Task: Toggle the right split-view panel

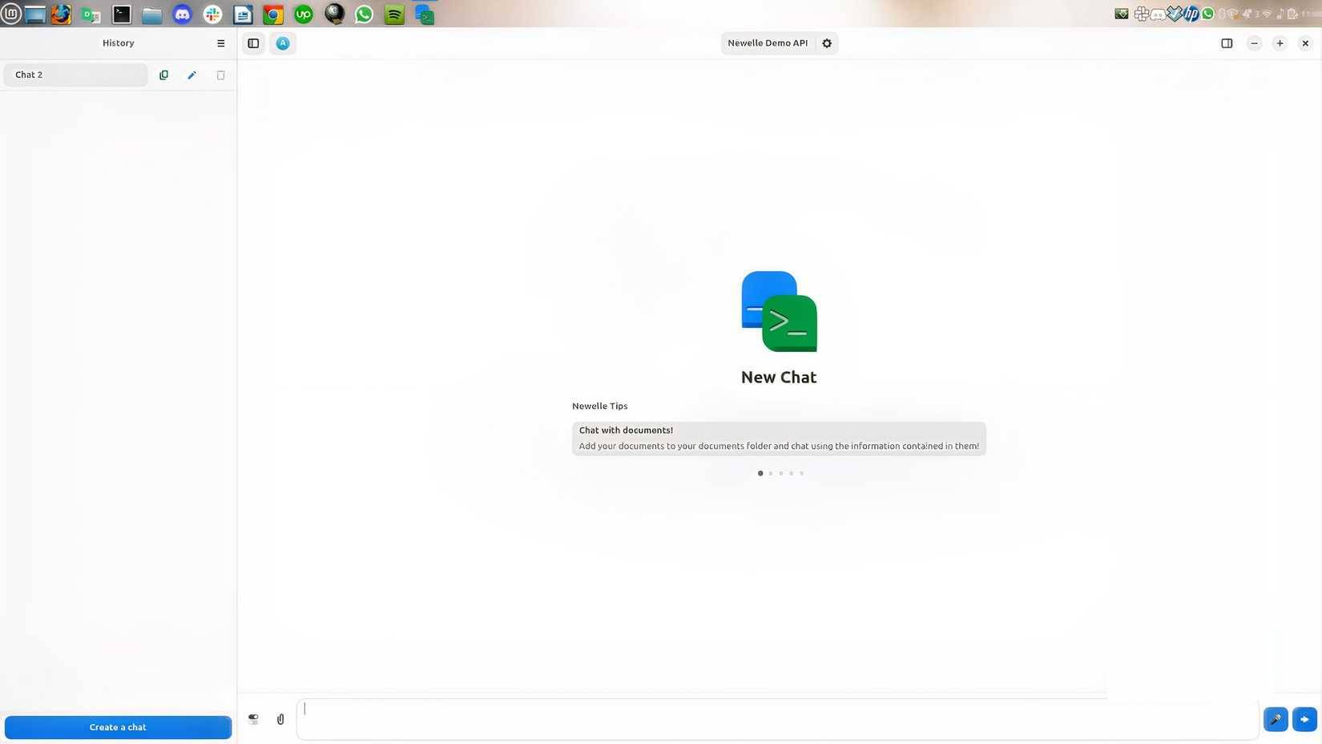Action: 1227,42
